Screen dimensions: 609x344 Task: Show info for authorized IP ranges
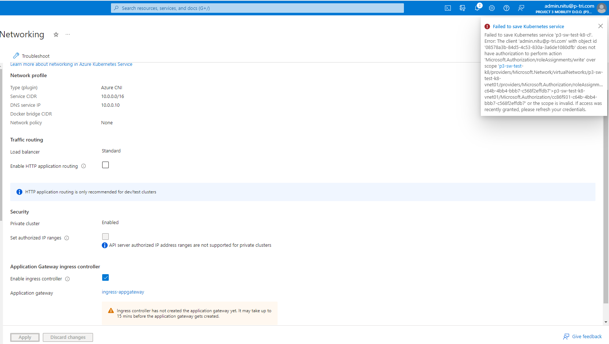tap(67, 238)
